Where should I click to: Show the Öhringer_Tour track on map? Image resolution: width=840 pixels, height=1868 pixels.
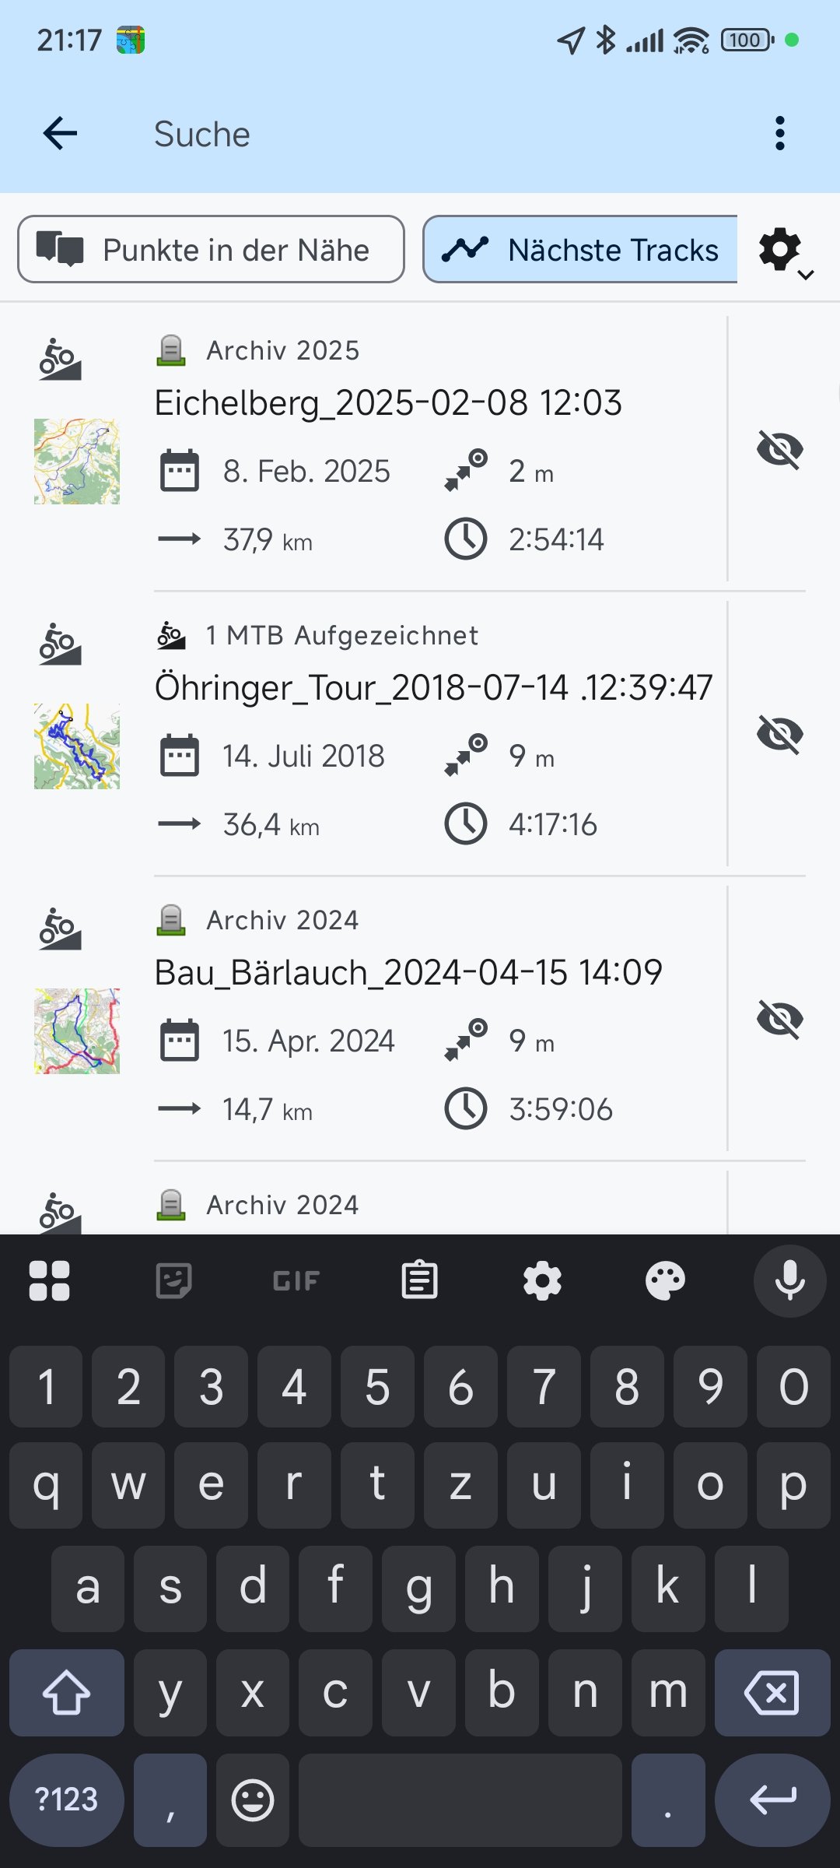pyautogui.click(x=779, y=735)
